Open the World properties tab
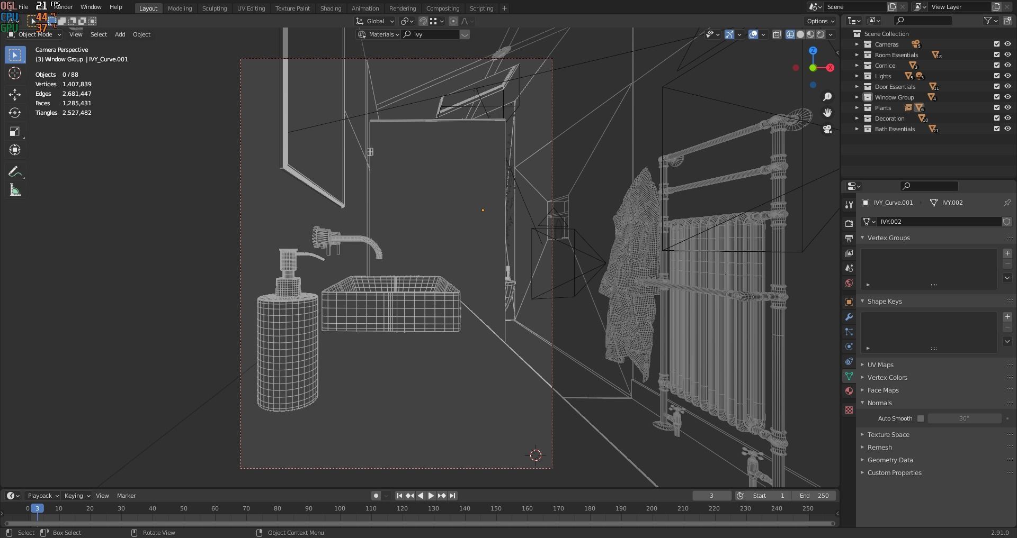This screenshot has width=1017, height=538. point(849,282)
